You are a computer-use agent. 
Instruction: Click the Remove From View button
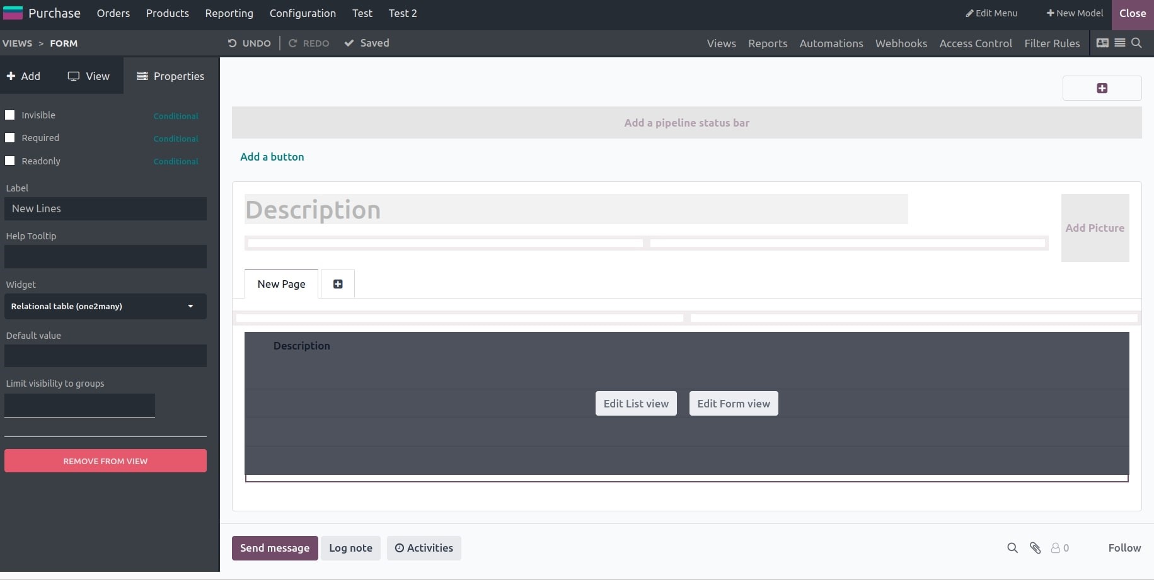coord(105,461)
